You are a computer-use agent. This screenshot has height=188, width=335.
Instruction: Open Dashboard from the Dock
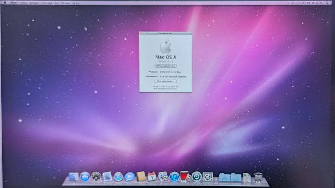click(96, 177)
